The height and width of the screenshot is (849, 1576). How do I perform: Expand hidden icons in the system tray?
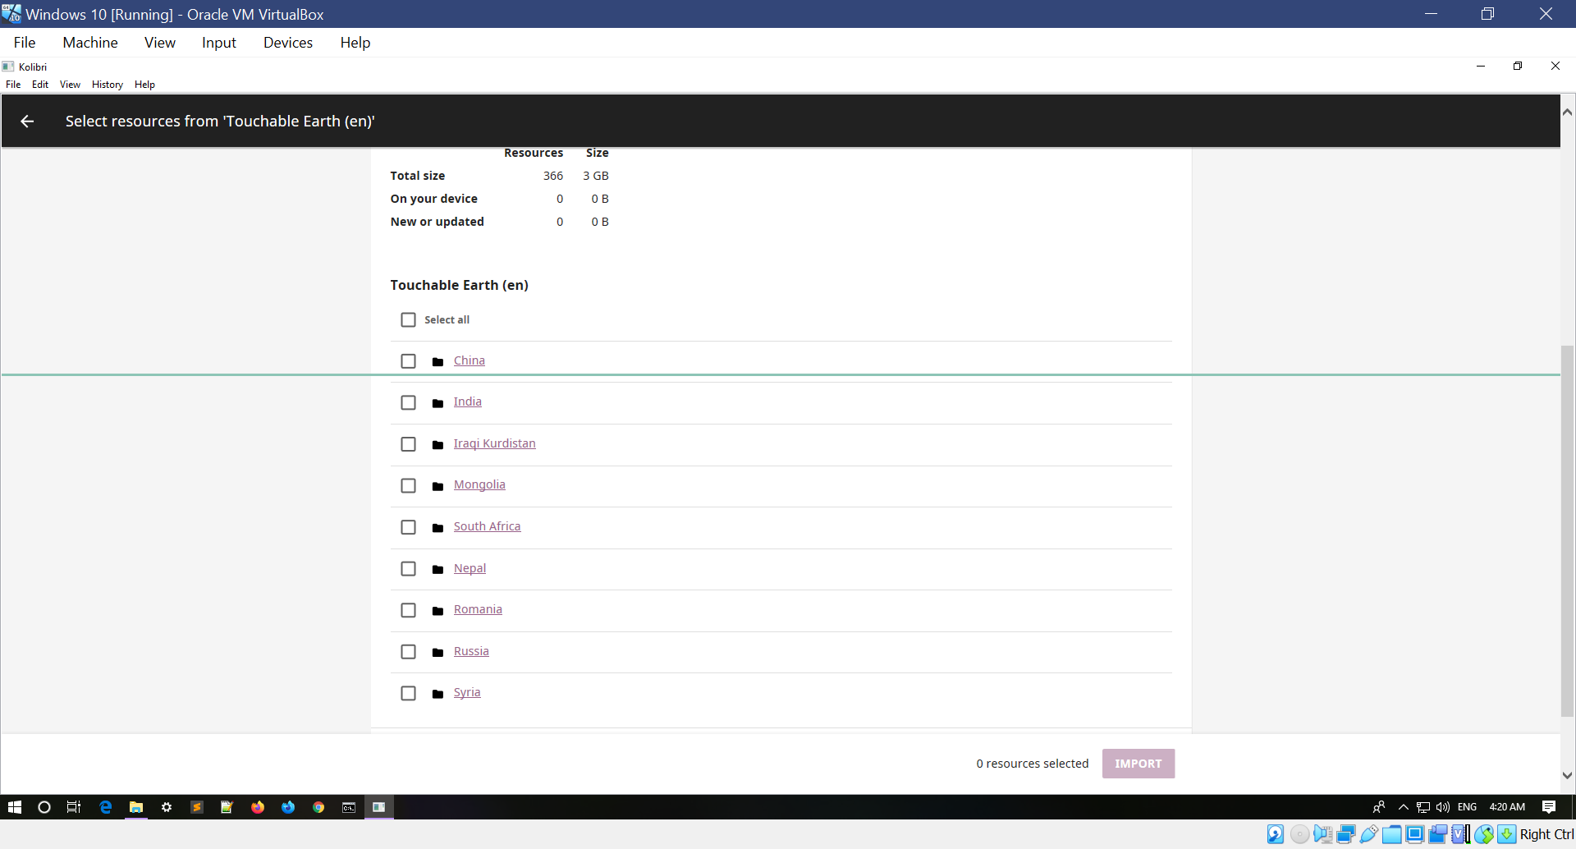click(x=1402, y=806)
